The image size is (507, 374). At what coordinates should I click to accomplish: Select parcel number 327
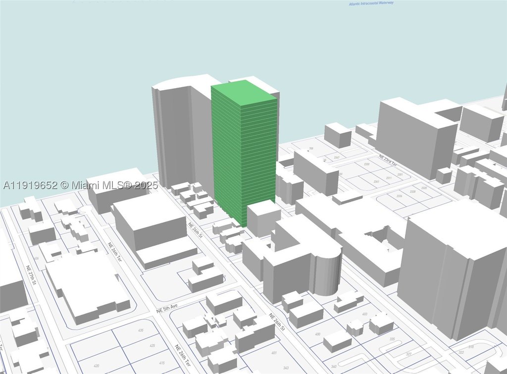408,354
